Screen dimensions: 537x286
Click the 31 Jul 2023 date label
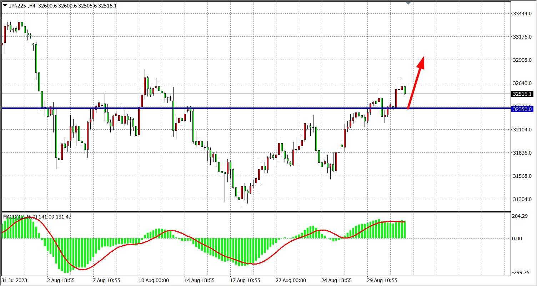click(14, 281)
